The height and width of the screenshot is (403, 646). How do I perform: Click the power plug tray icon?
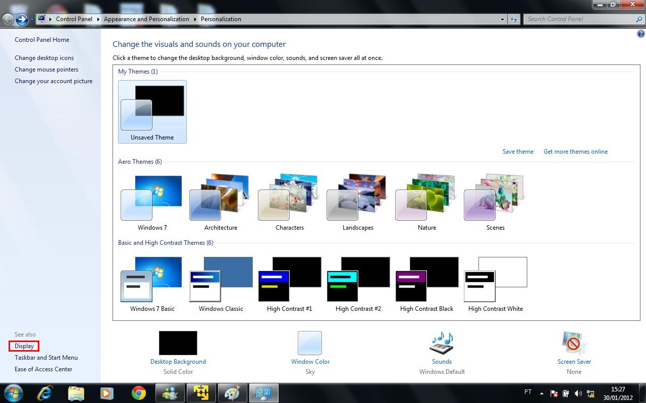(x=566, y=393)
